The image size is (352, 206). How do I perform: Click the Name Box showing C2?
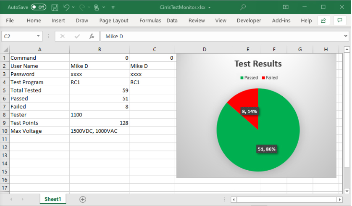coord(19,36)
